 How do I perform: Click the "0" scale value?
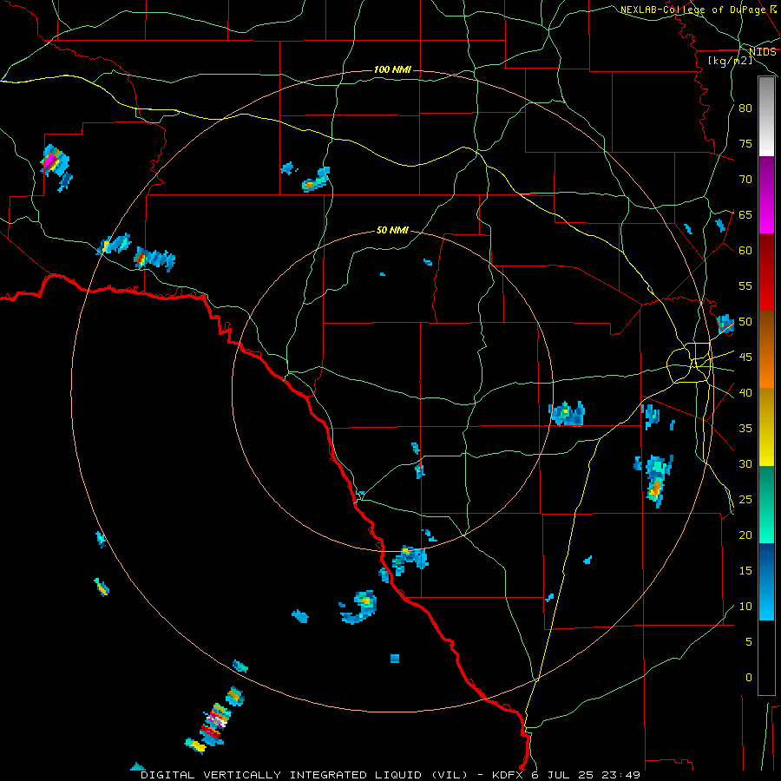pyautogui.click(x=749, y=678)
